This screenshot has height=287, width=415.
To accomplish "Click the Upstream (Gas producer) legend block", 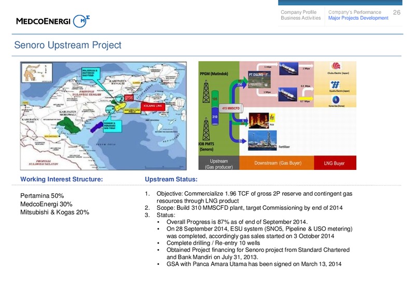I will coord(218,163).
